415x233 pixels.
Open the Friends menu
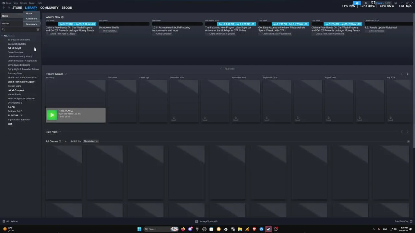pos(24,3)
